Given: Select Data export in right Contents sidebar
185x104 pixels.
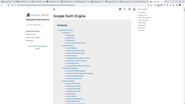Looking at the screenshot, I should [x=142, y=28].
